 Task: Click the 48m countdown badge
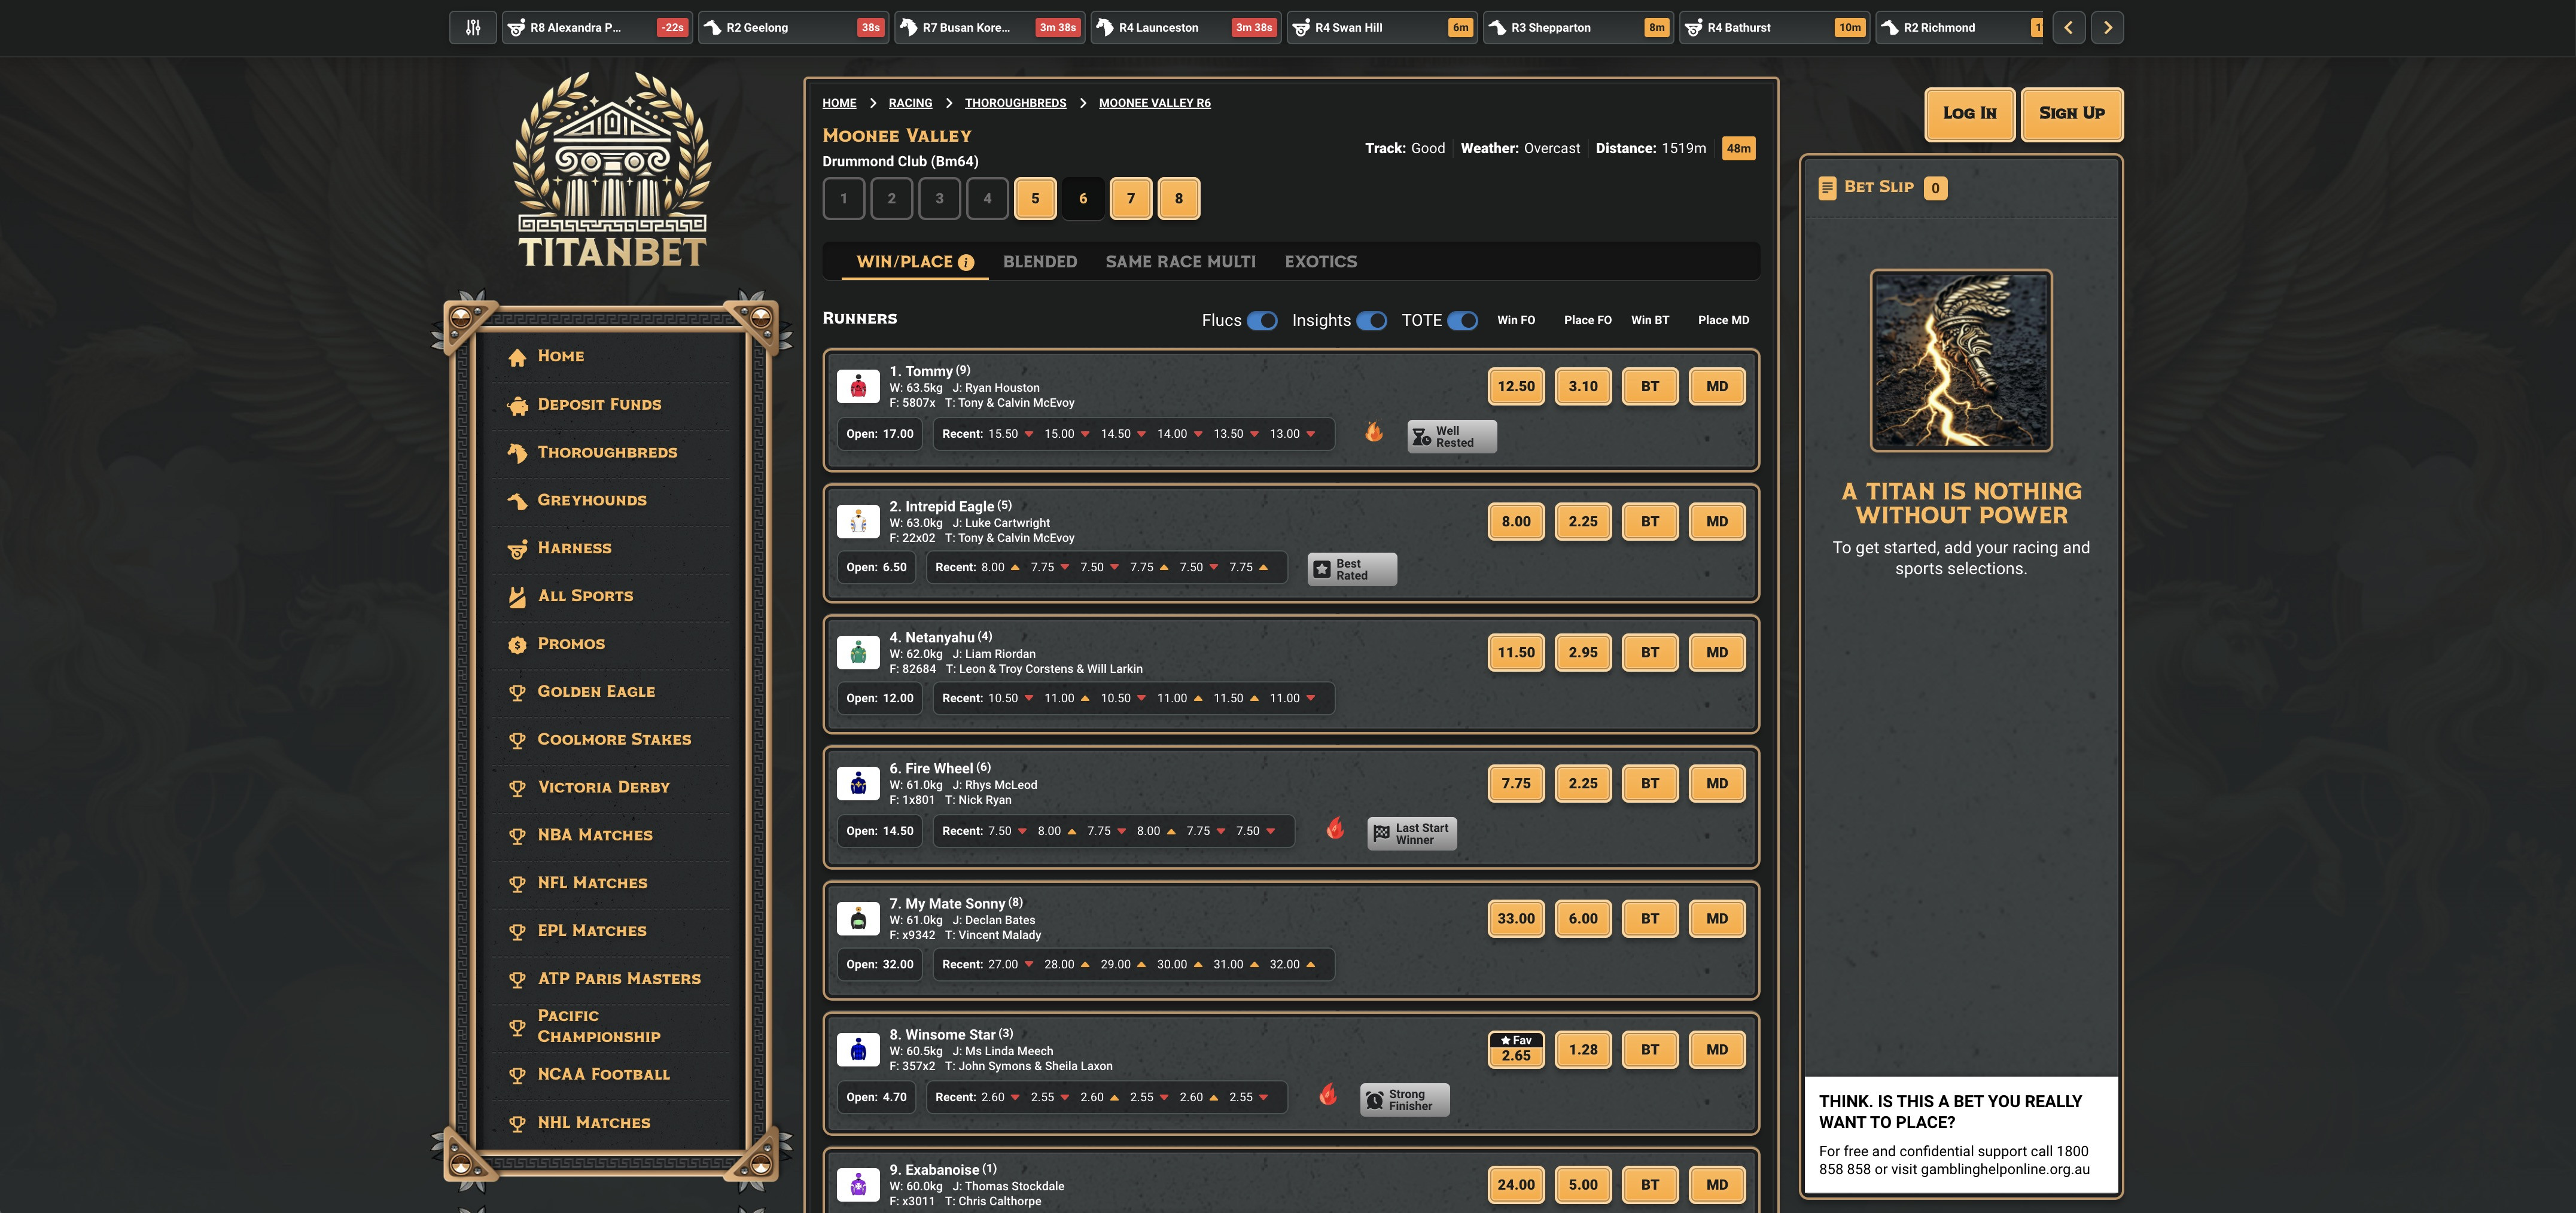pos(1738,149)
